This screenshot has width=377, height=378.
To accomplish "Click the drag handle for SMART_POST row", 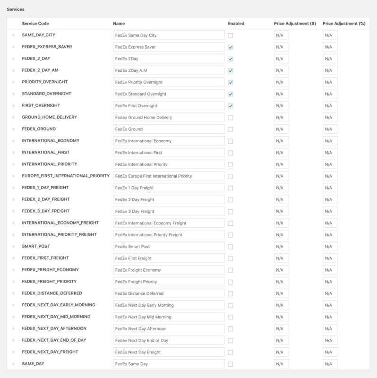I will pos(14,246).
